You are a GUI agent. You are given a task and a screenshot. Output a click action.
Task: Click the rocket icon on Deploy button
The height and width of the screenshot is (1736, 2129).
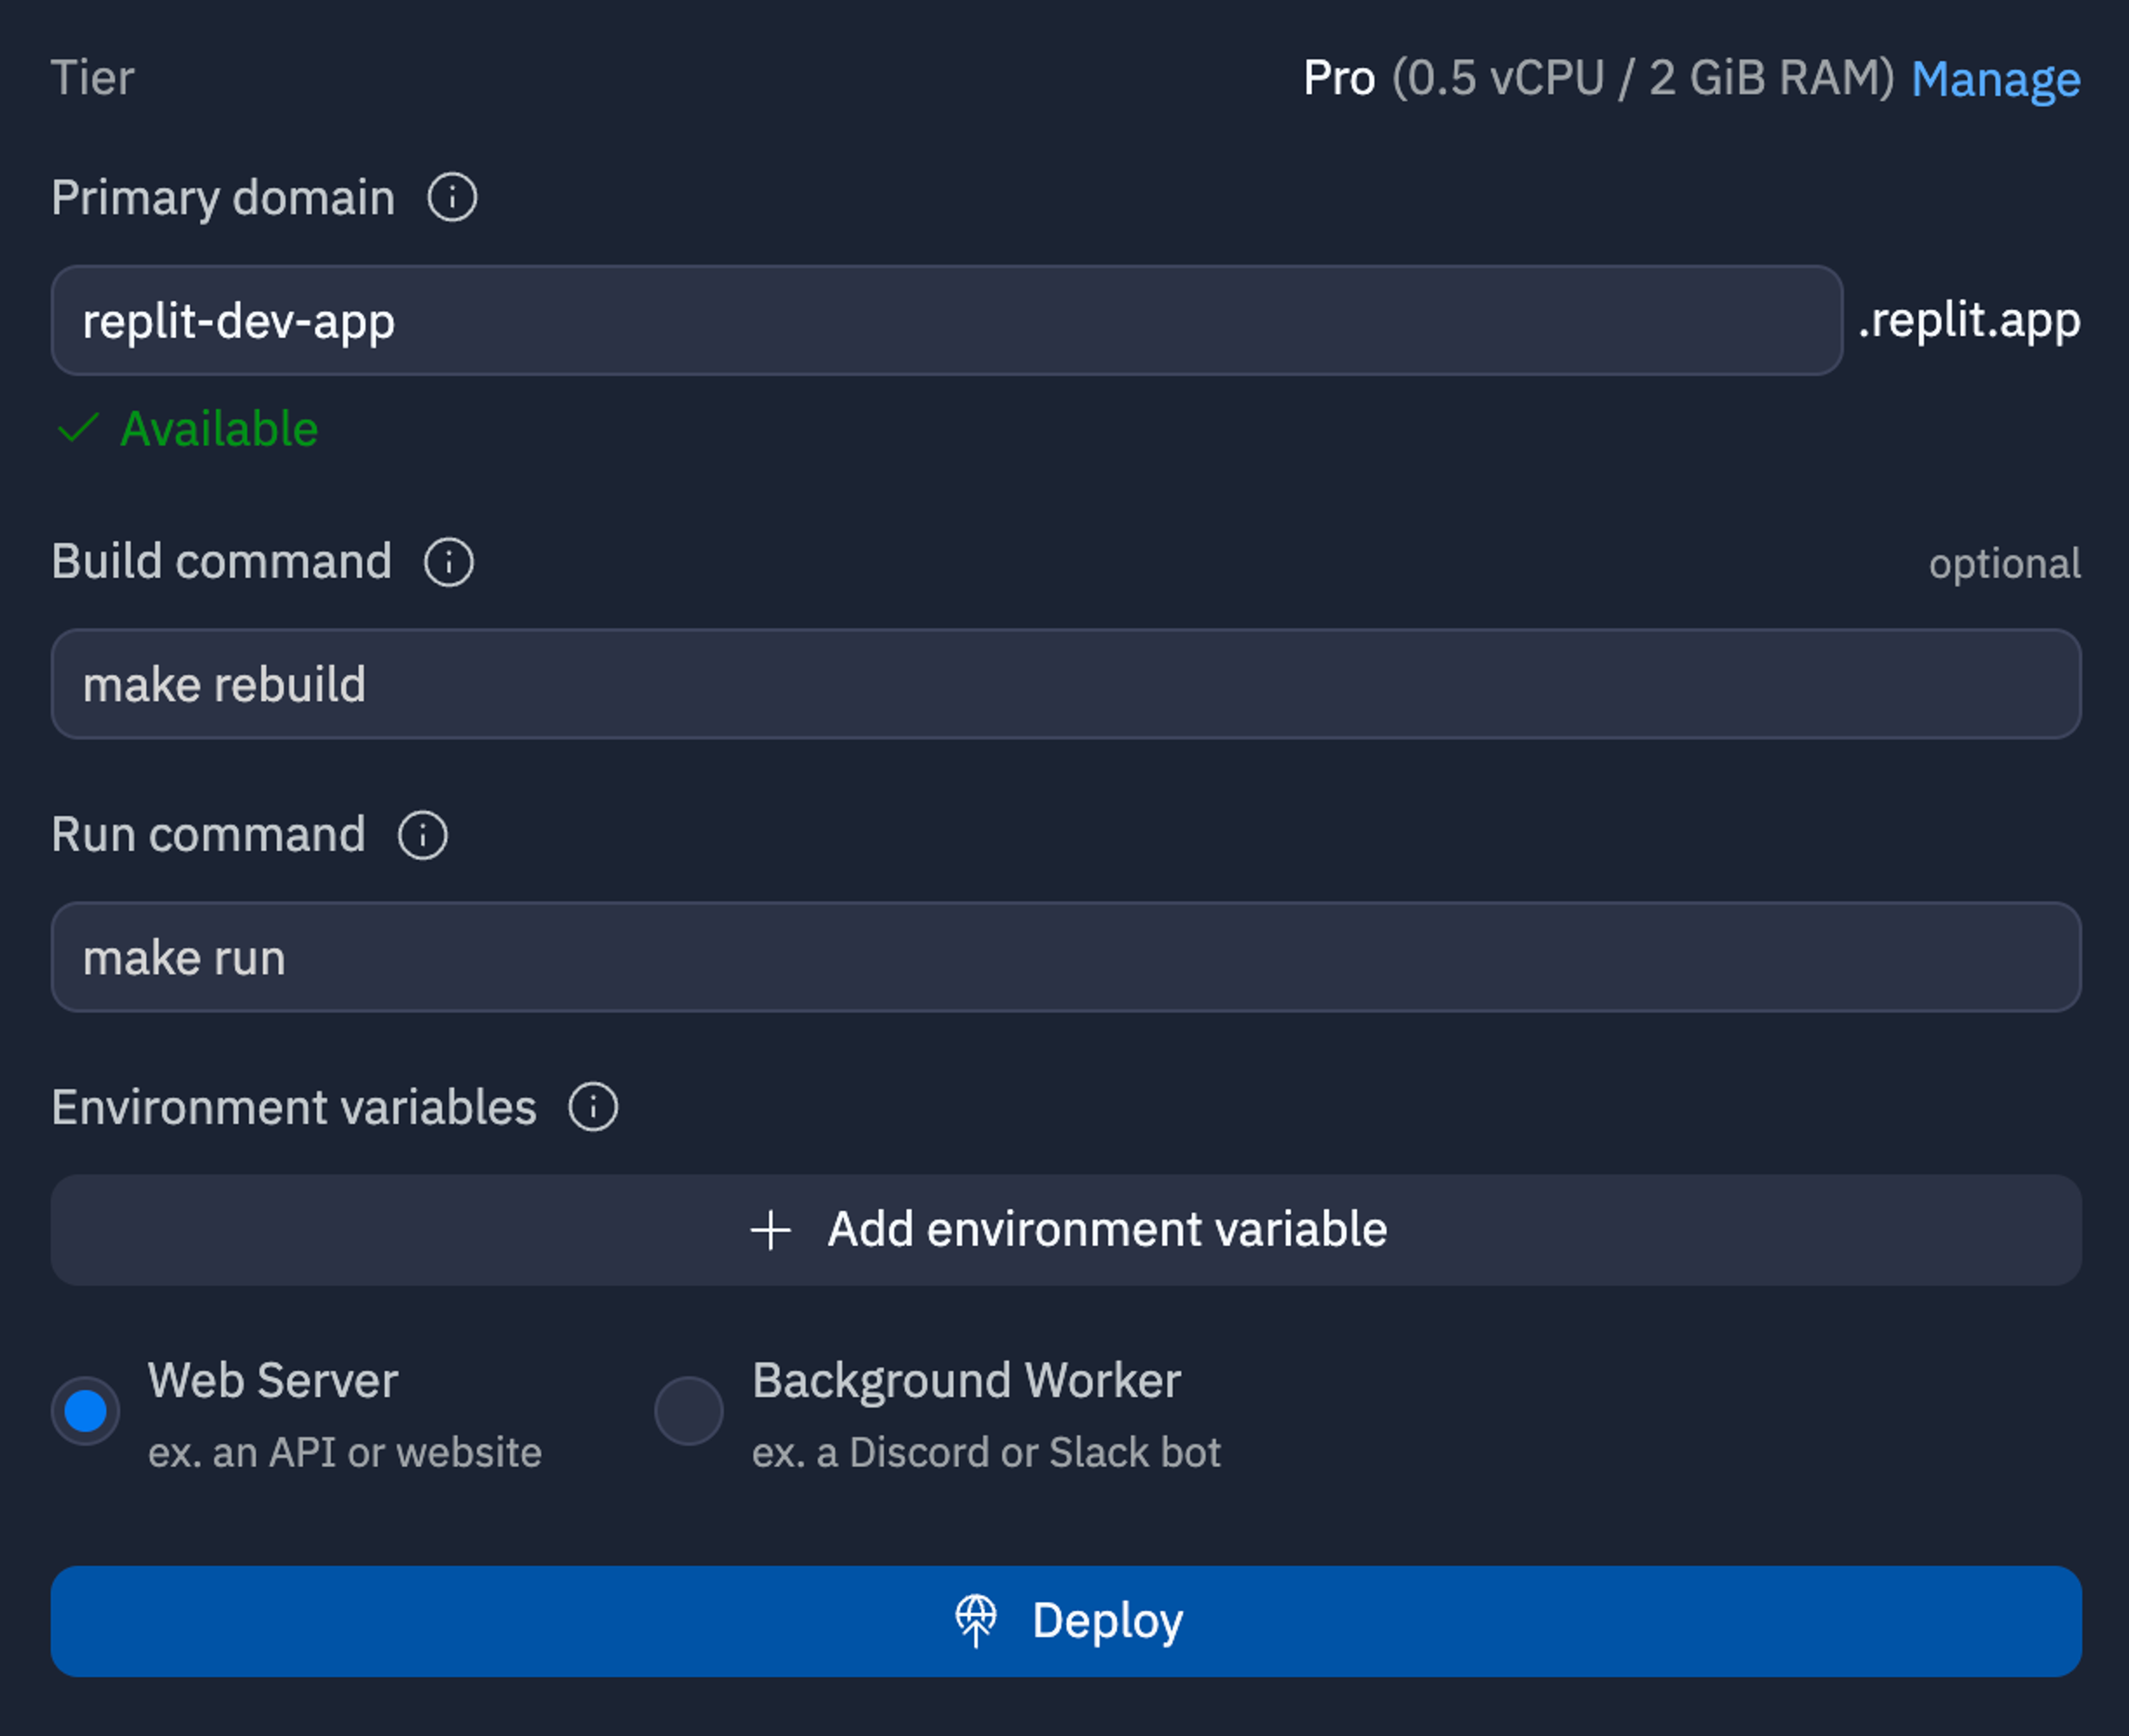click(x=976, y=1620)
